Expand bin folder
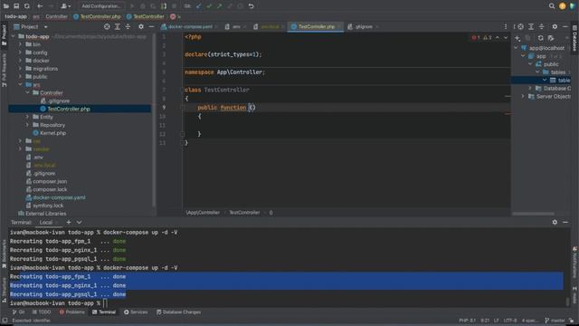The image size is (579, 326). tap(20, 44)
